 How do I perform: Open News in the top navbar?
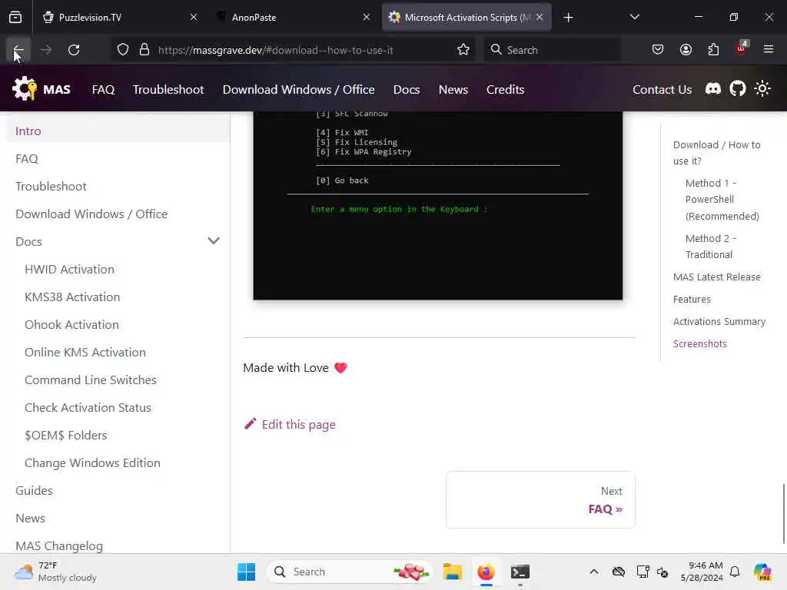[453, 89]
